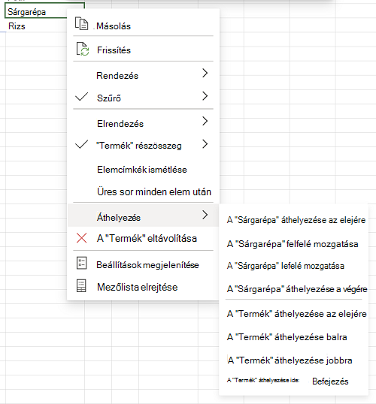This screenshot has width=376, height=404.
Task: Click the Frissítés refresh icon
Action: click(x=83, y=49)
